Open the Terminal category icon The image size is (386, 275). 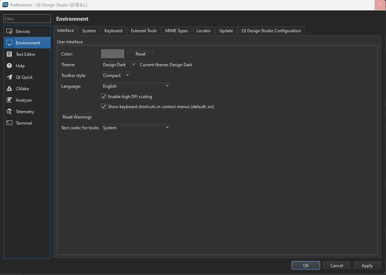(x=9, y=123)
